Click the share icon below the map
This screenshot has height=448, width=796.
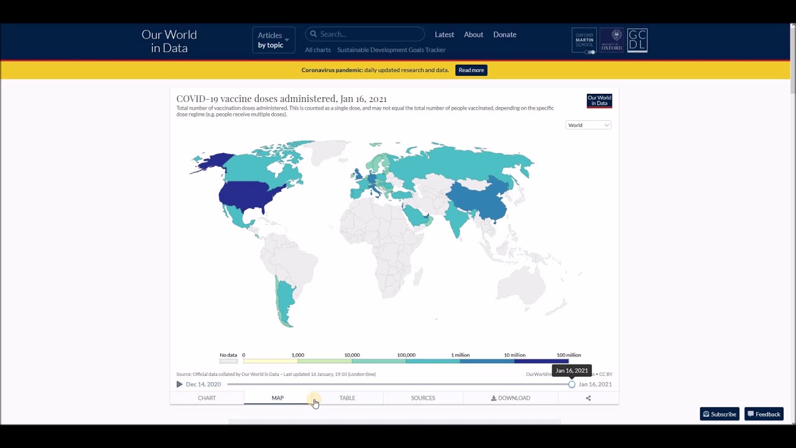588,398
